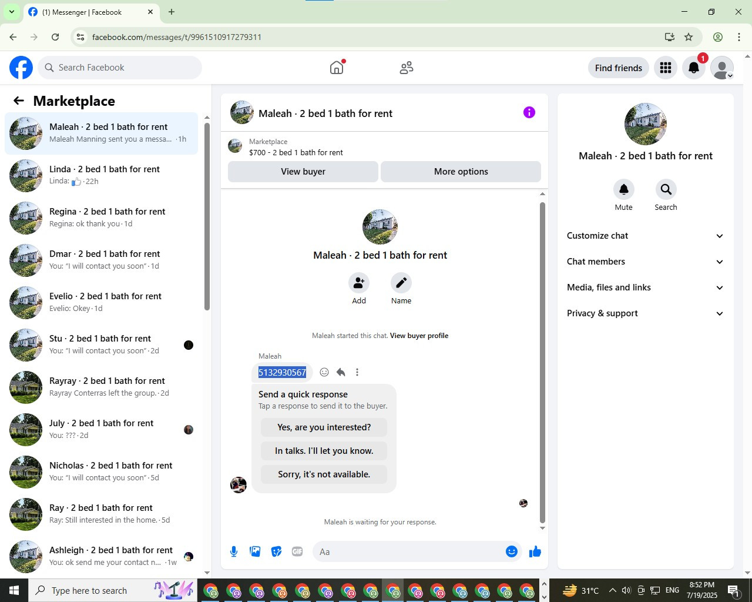The height and width of the screenshot is (602, 752).
Task: Click the More options button
Action: point(461,172)
